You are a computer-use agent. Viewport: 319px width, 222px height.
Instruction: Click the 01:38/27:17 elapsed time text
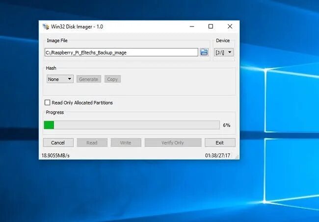[217, 155]
